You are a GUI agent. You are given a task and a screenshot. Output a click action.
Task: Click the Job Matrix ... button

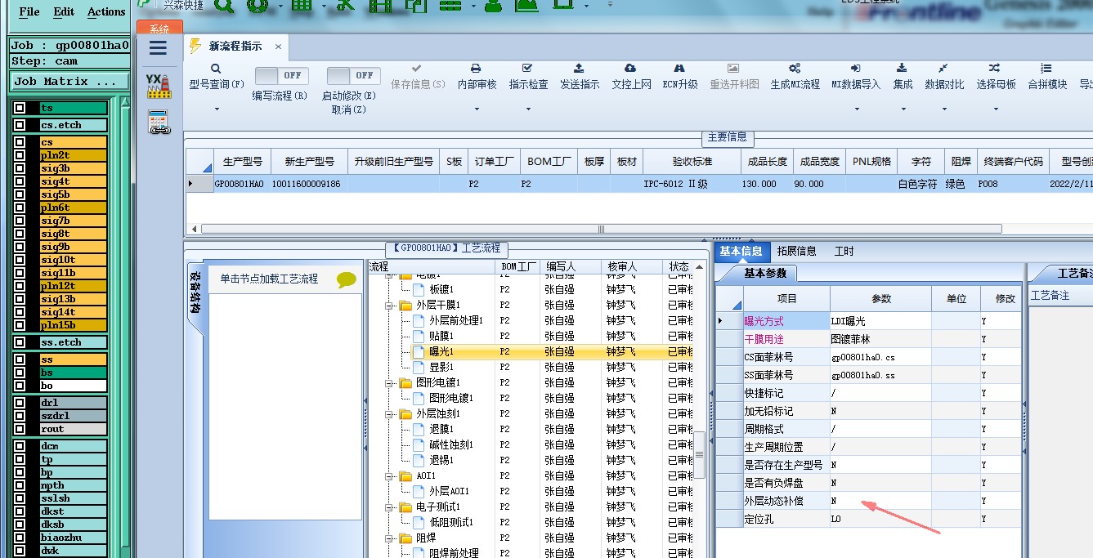(69, 82)
